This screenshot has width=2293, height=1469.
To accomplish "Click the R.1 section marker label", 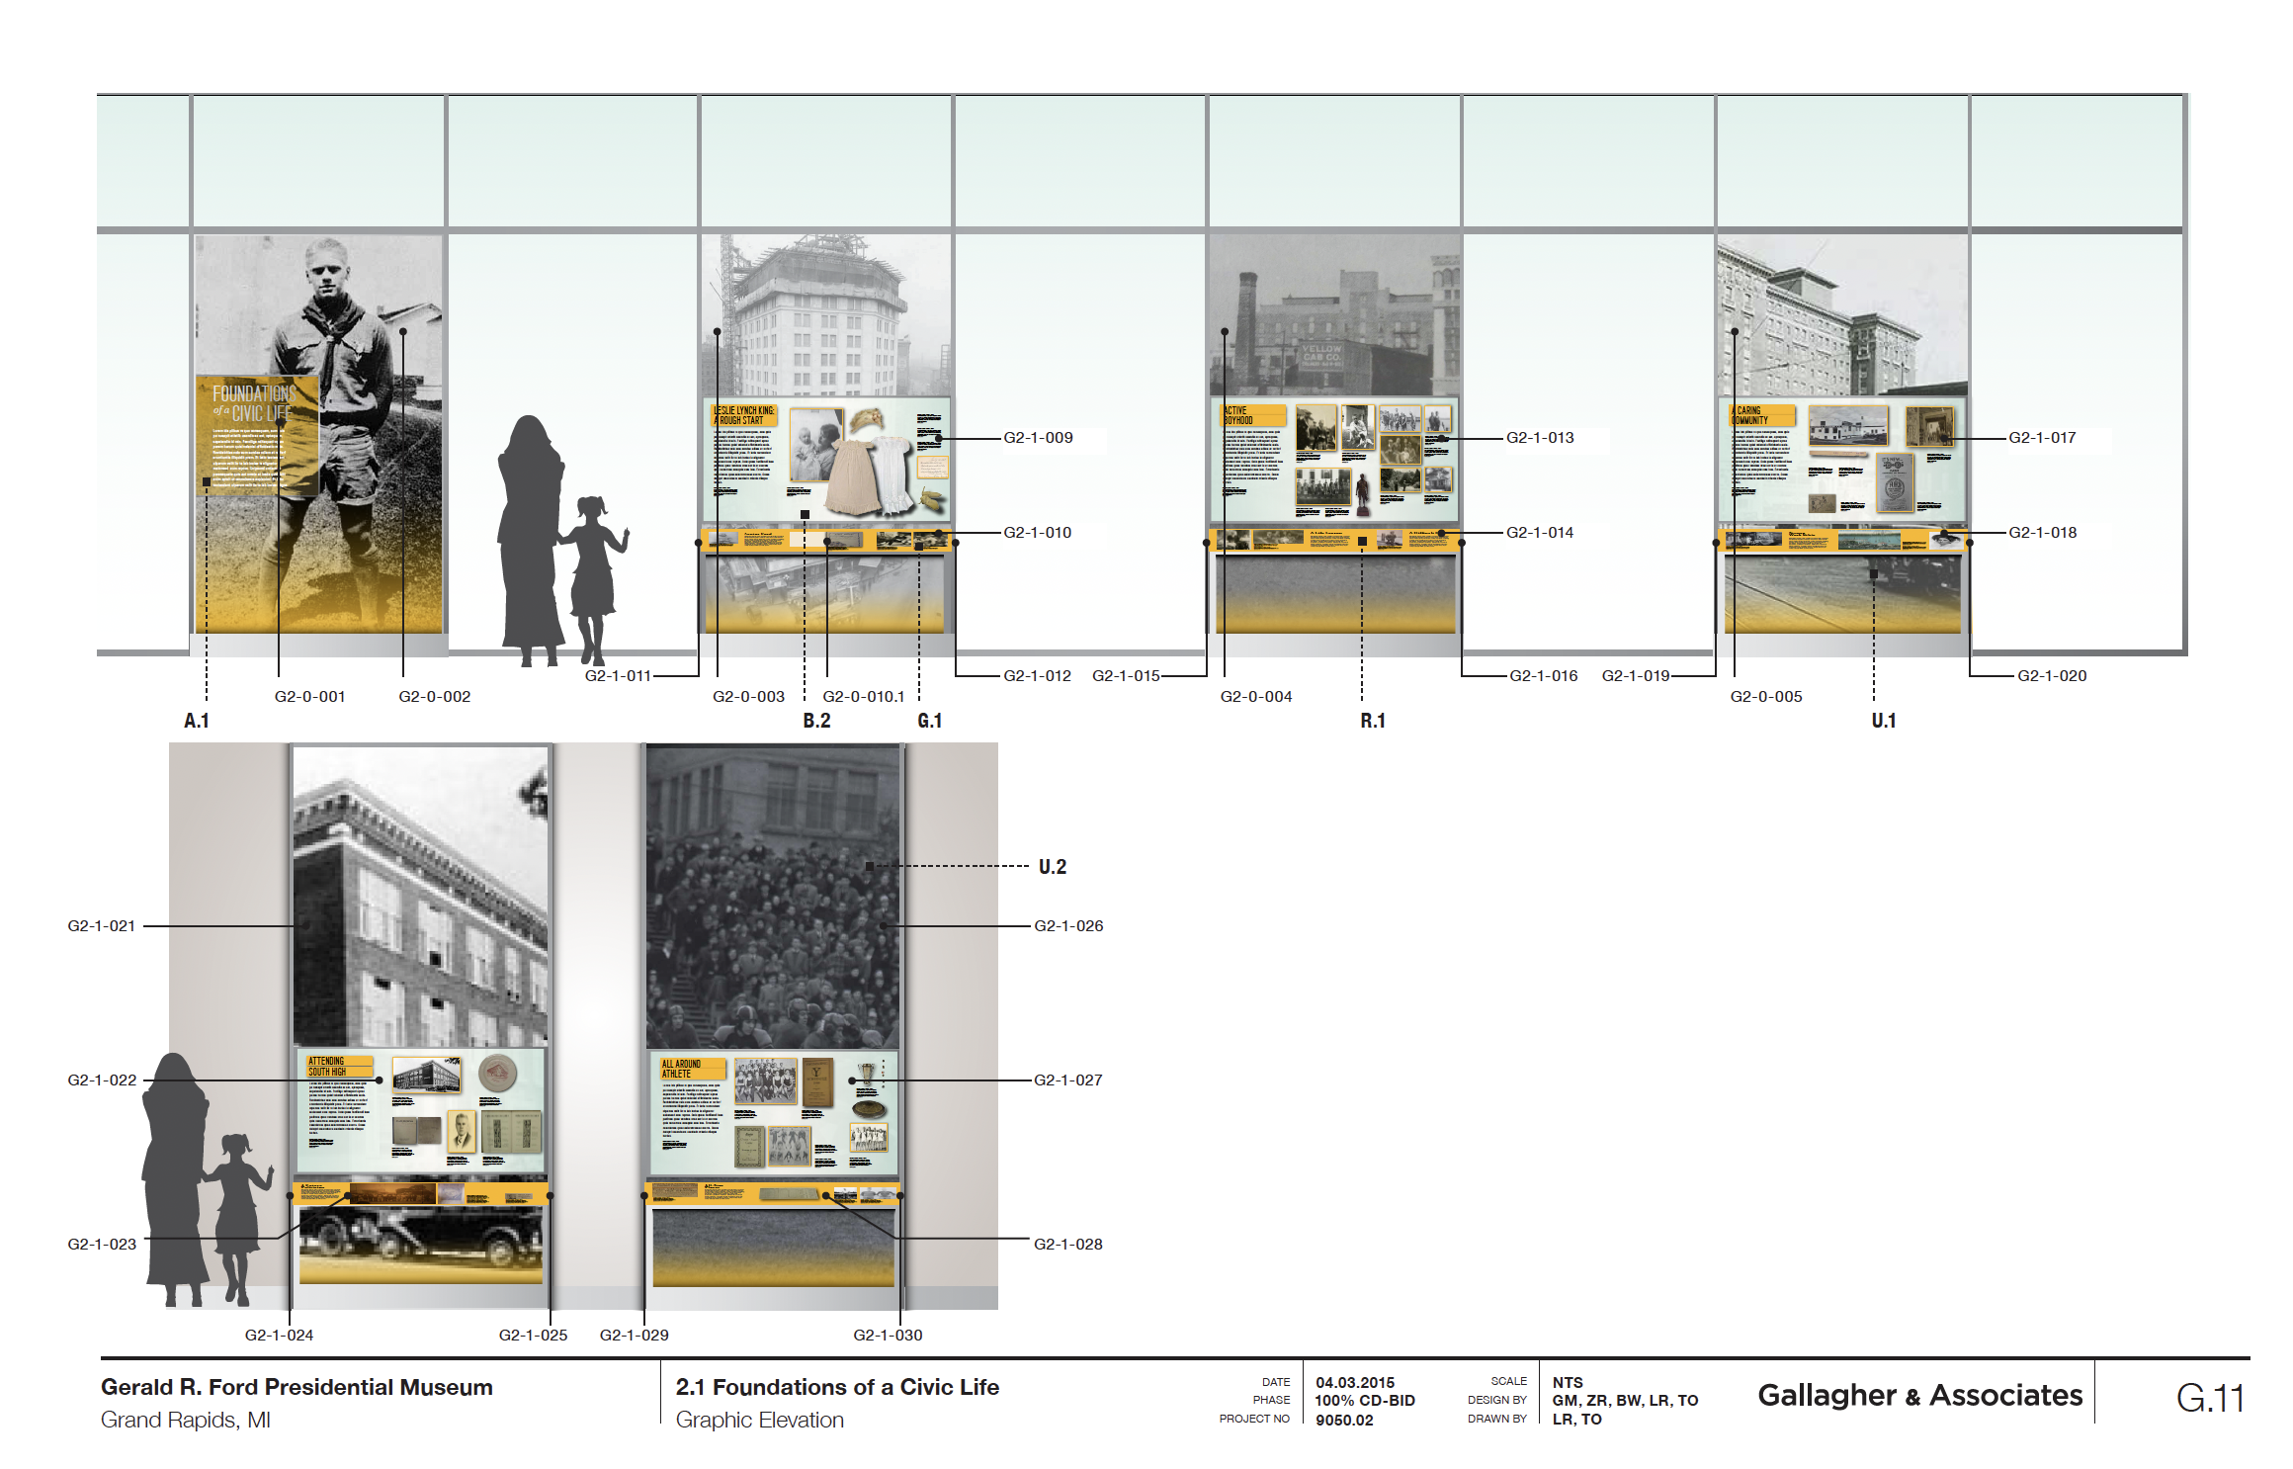I will tap(1373, 721).
